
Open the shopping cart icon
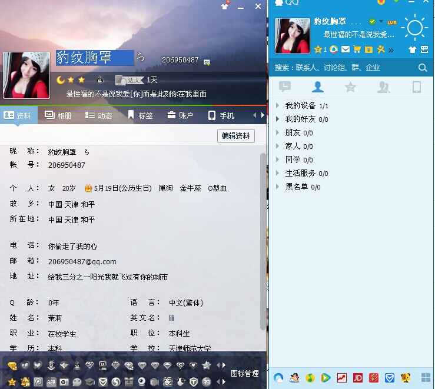coord(357,49)
